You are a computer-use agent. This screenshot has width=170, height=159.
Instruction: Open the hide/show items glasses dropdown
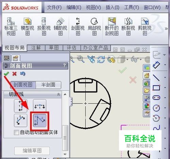141,59
